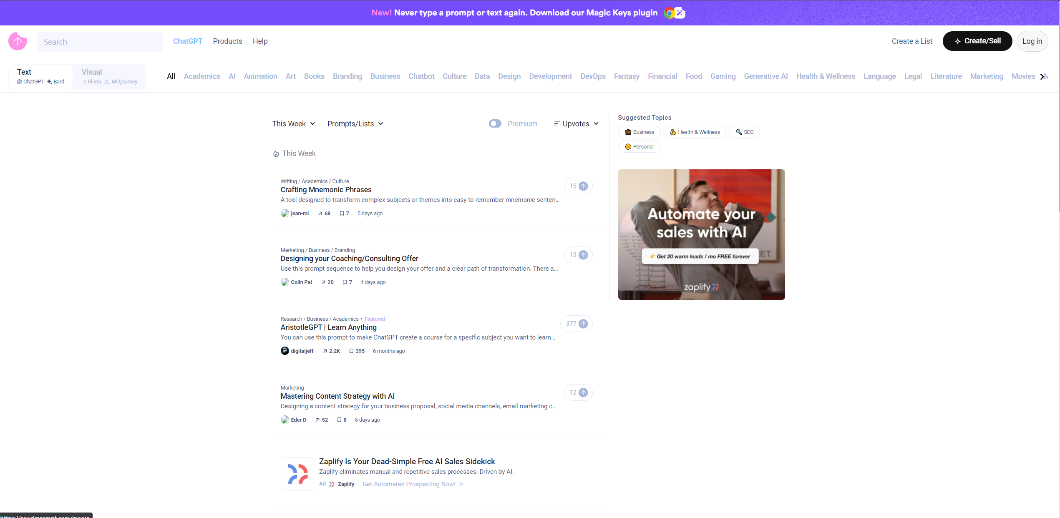This screenshot has height=518, width=1060.
Task: Click the Health & Wellness suggested topic link
Action: (695, 131)
